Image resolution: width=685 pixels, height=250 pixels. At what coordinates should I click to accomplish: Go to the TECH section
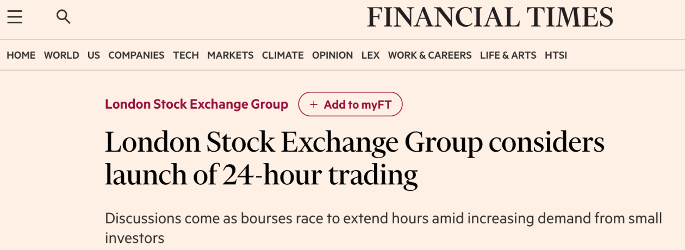[186, 55]
